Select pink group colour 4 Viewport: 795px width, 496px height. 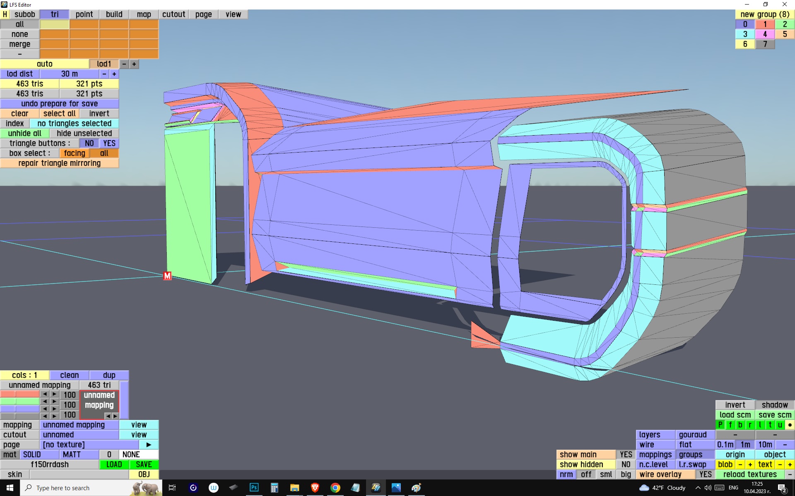(x=765, y=34)
